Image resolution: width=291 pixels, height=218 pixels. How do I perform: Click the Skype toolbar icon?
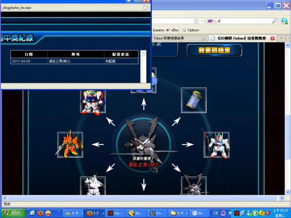click(x=284, y=21)
